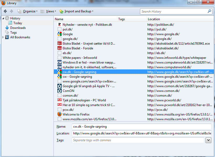Select the pol.dk/ history entry
Viewport: 215px width, 157px height.
click(68, 29)
